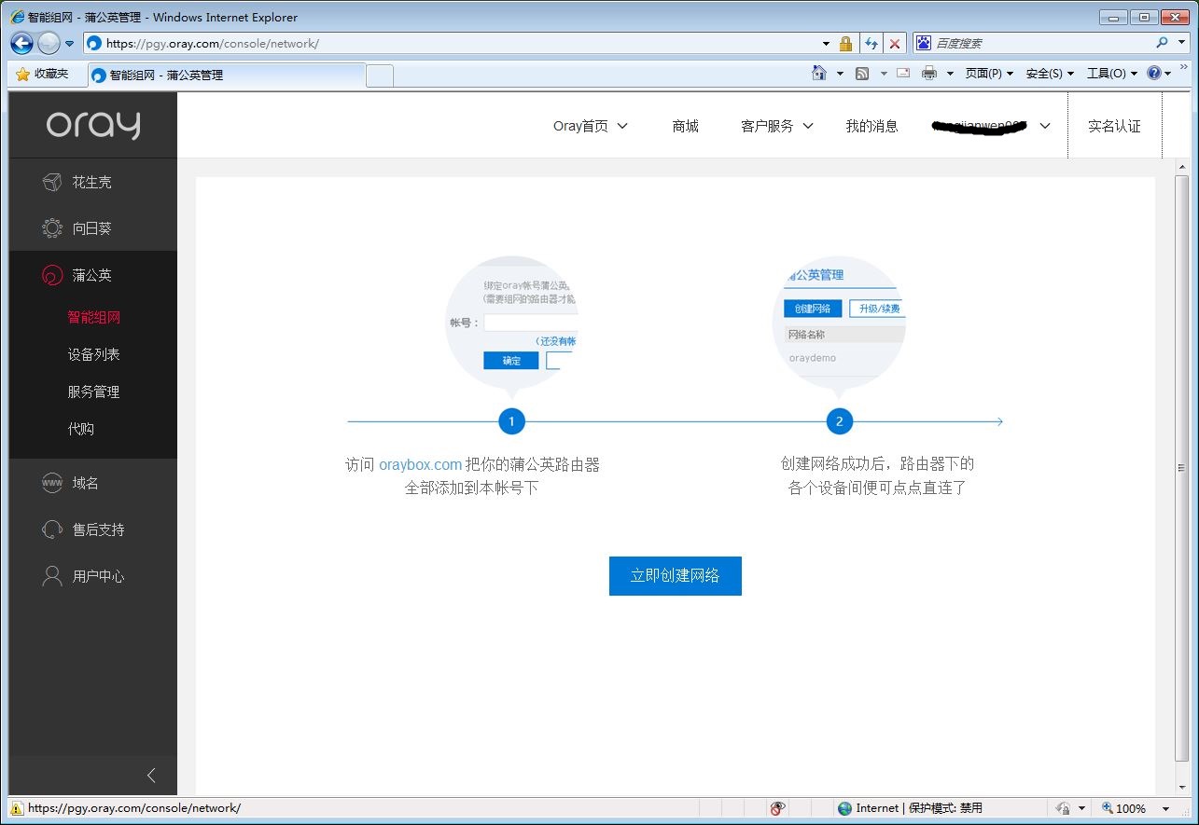
Task: Expand the dropdown arrow left of zoom level
Action: click(1082, 809)
